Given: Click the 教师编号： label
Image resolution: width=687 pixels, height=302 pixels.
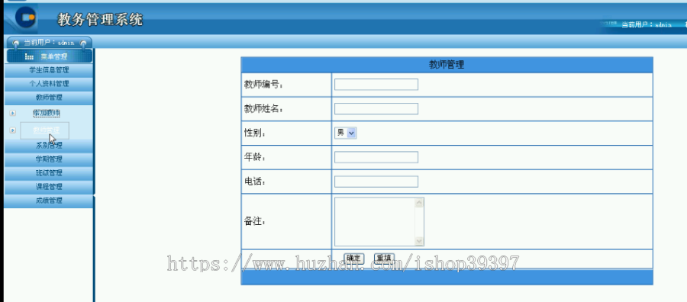Looking at the screenshot, I should 264,85.
